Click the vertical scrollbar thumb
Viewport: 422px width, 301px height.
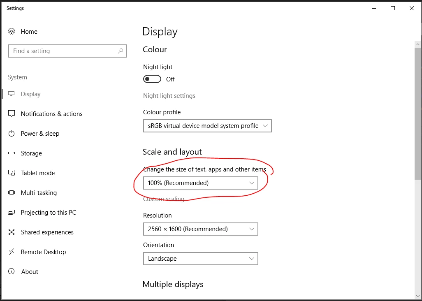coord(418,113)
